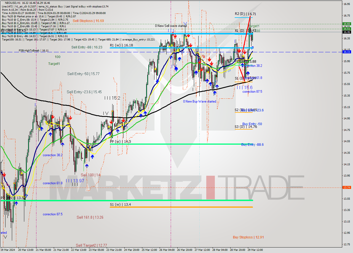Select the '22 Mar 13:00' time axis label
This screenshot has height=253, width=353.
[79, 250]
